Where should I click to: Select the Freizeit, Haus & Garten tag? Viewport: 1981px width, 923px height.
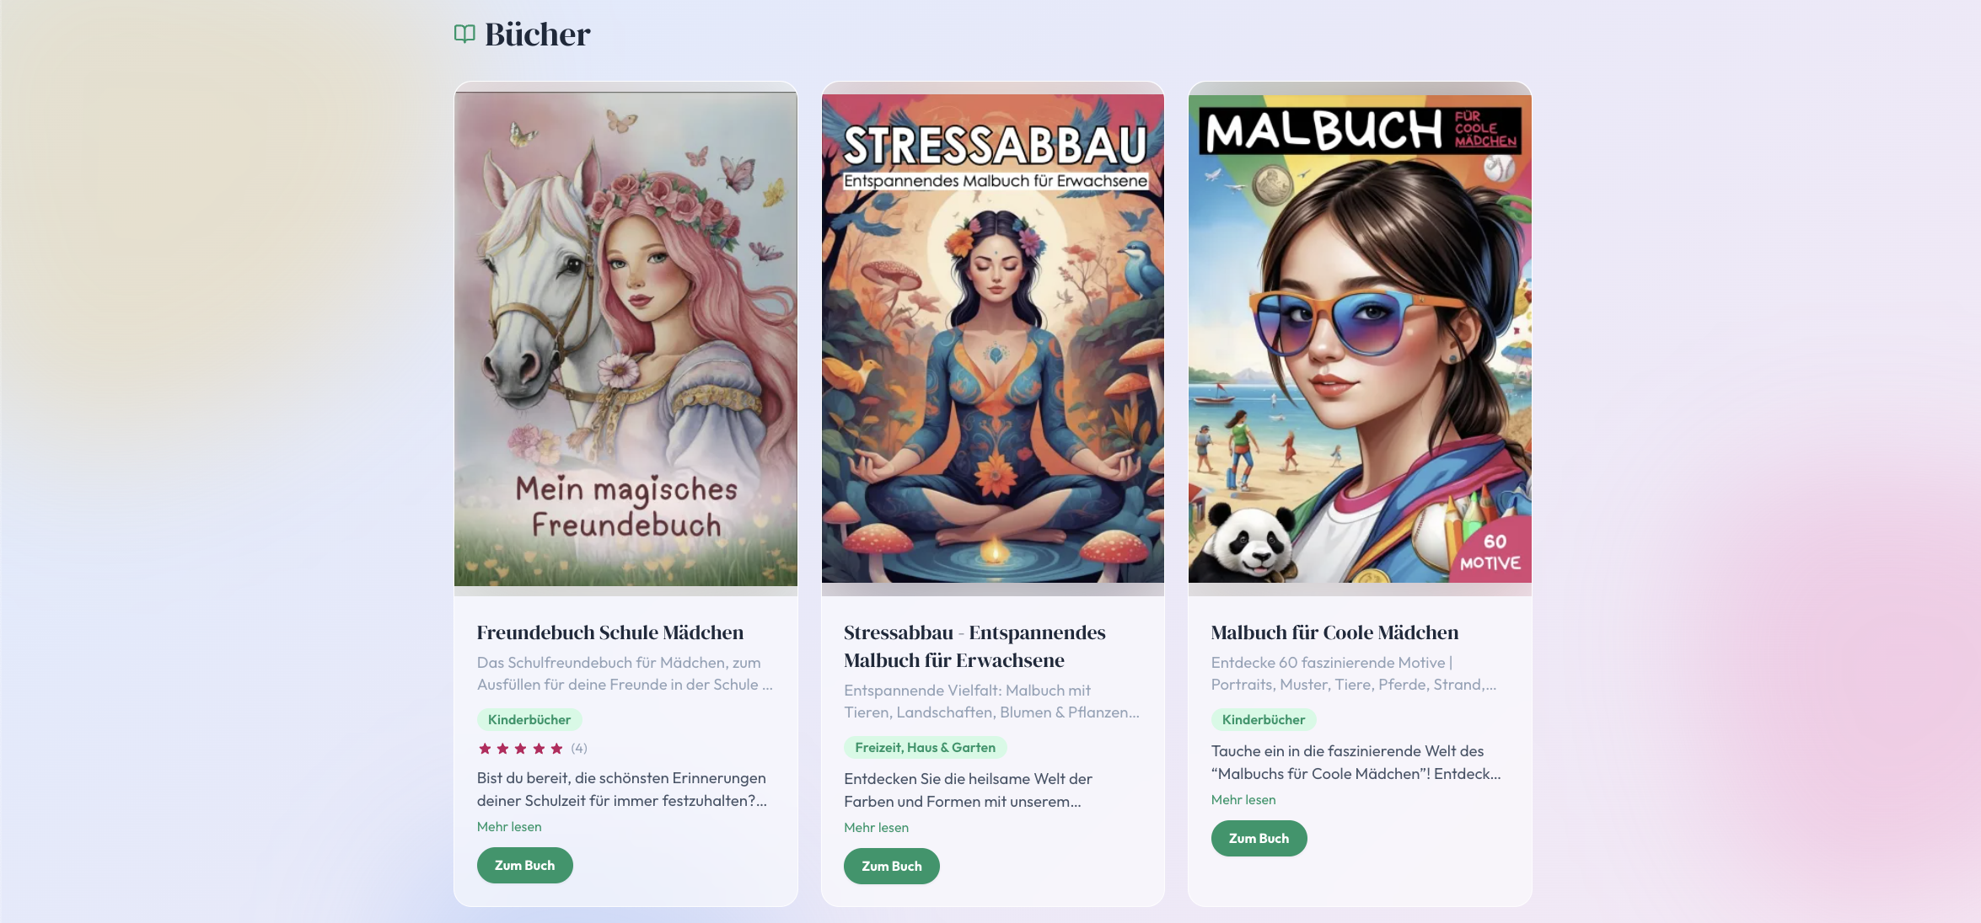pyautogui.click(x=925, y=747)
